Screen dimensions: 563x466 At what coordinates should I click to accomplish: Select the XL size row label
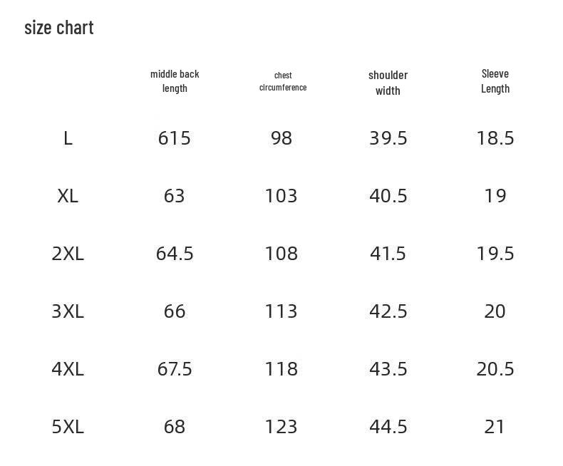point(68,196)
